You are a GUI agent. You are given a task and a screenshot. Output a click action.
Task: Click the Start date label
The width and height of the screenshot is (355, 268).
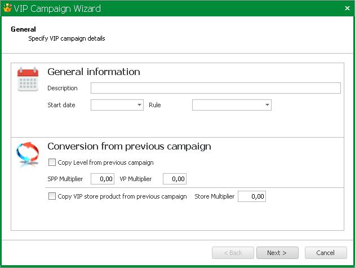pyautogui.click(x=61, y=105)
